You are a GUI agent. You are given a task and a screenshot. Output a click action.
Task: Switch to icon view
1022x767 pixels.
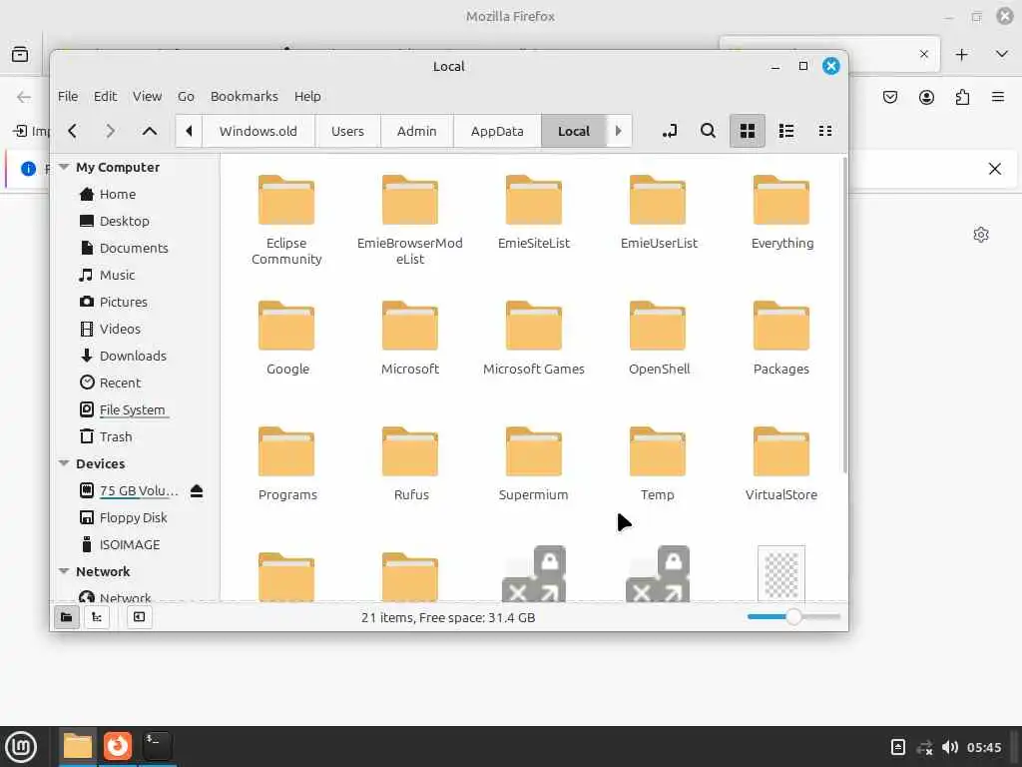pos(747,131)
